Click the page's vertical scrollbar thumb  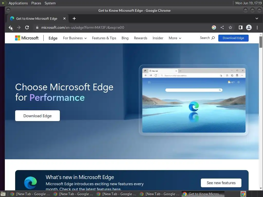coord(261,42)
